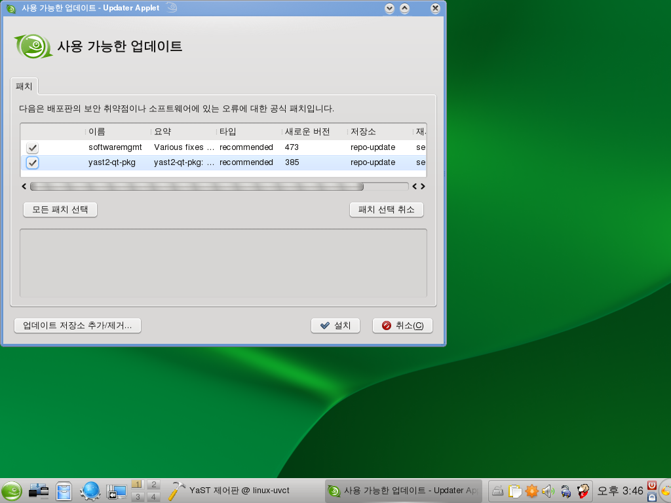
Task: Click the orange icon at the taskbar's end
Action: [x=666, y=491]
